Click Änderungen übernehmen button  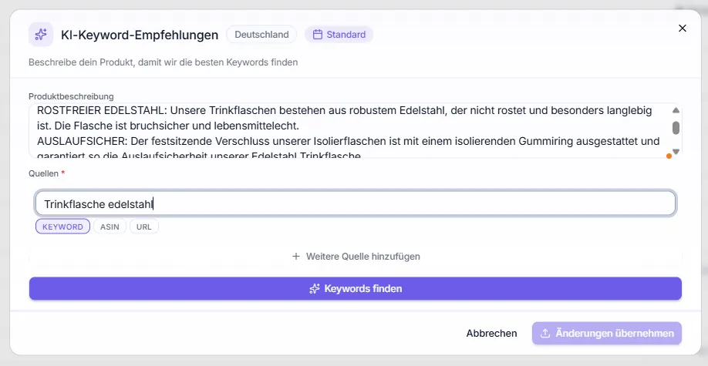(606, 333)
